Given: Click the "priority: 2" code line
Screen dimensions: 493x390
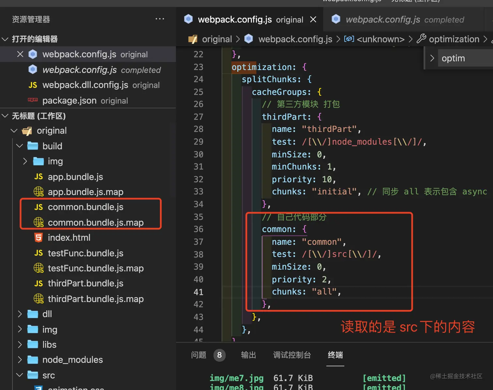Looking at the screenshot, I should click(x=302, y=279).
